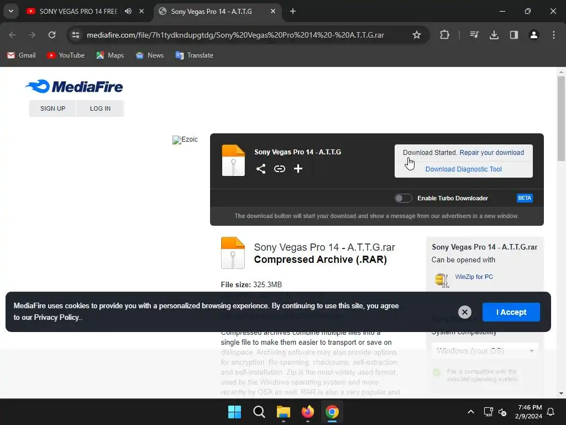Toggle the Chrome side panel
566x425 pixels.
point(514,35)
